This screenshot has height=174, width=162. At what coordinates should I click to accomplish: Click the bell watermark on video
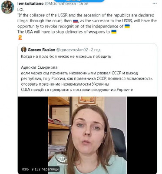63,160
